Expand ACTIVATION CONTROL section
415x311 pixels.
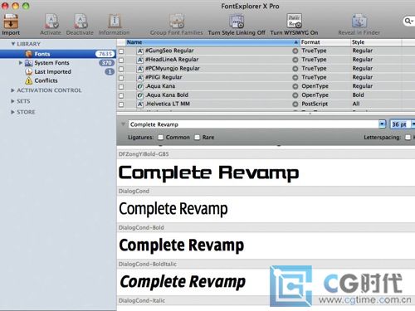click(x=12, y=90)
